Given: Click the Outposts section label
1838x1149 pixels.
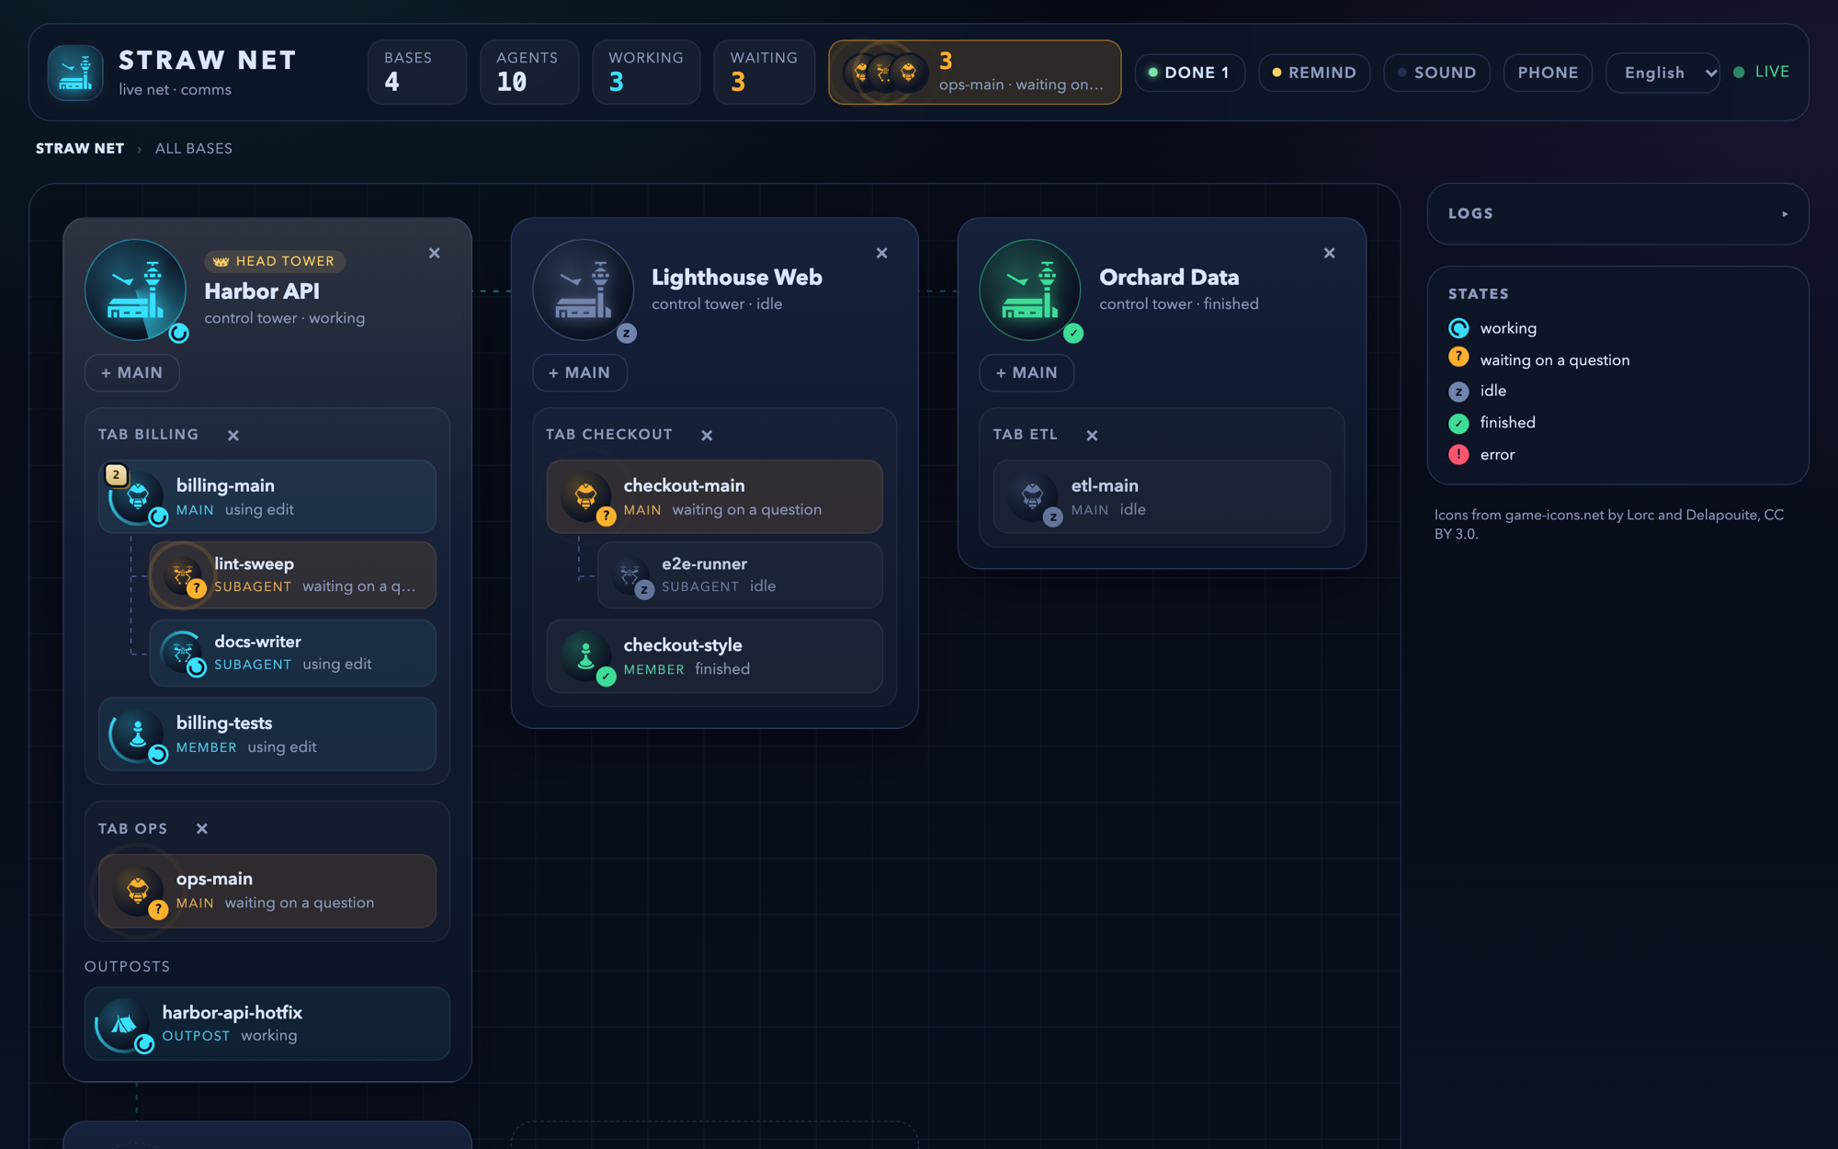Looking at the screenshot, I should coord(128,967).
